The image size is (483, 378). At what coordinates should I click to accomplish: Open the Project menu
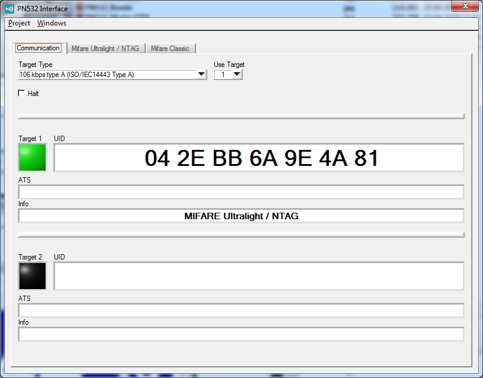click(19, 23)
